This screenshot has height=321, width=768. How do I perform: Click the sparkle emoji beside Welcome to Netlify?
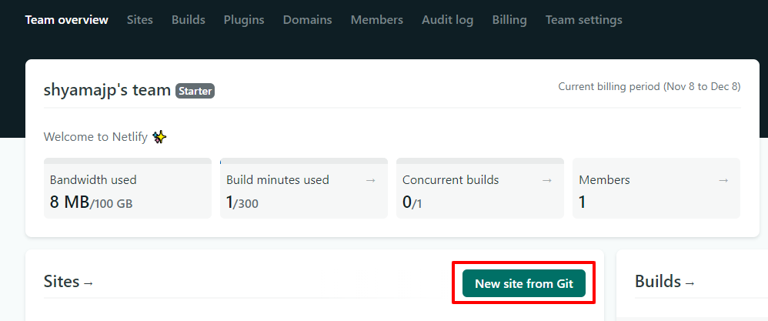(159, 137)
